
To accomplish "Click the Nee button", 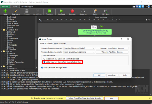I will [111, 98].
